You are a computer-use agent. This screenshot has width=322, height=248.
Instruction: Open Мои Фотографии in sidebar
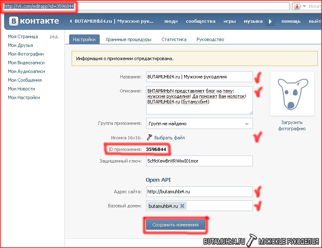point(26,54)
